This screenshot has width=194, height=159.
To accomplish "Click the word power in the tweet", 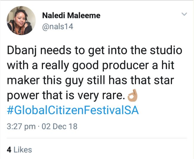I will pyautogui.click(x=21, y=96).
